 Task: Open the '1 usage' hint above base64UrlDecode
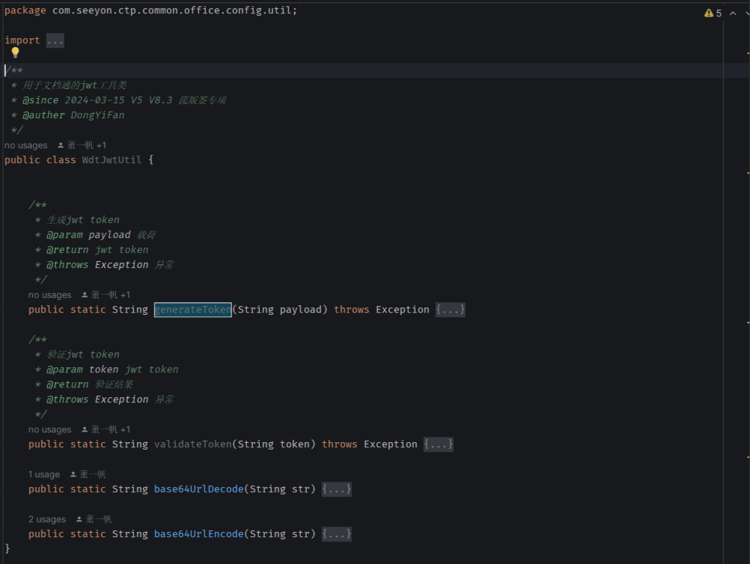tap(43, 474)
